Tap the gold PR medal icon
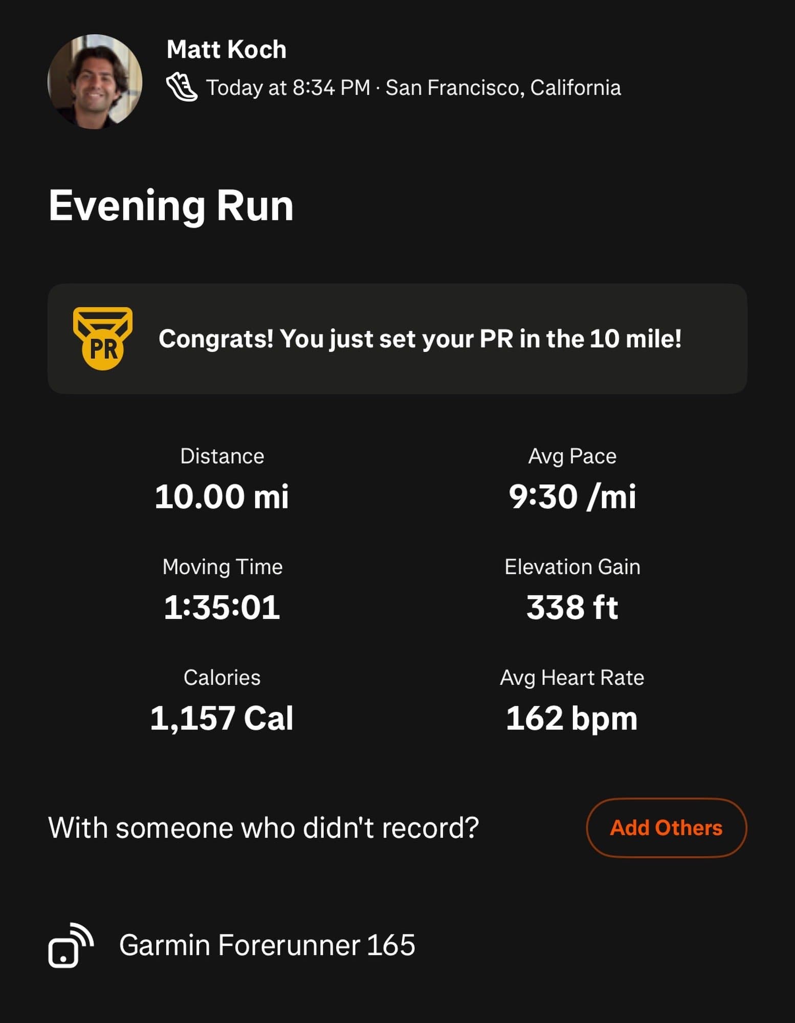The width and height of the screenshot is (795, 1023). coord(103,339)
